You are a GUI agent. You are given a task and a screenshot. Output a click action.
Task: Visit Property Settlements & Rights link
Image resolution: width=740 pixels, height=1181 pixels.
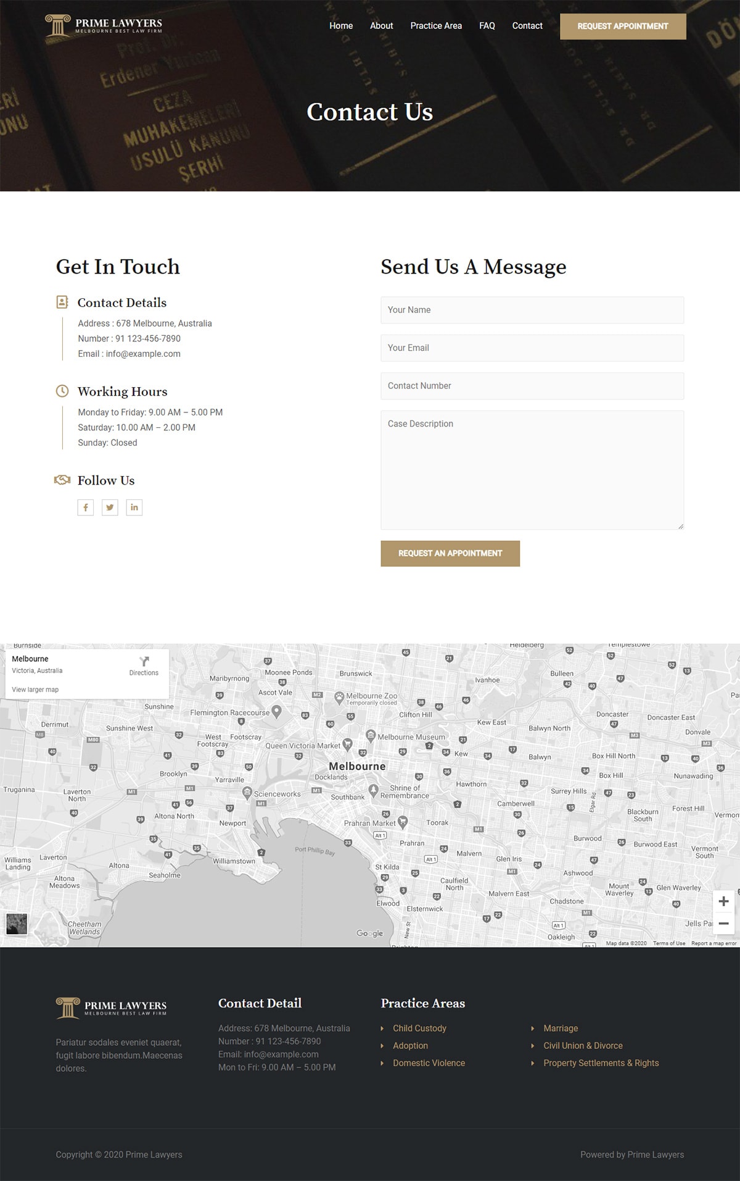click(x=601, y=1063)
